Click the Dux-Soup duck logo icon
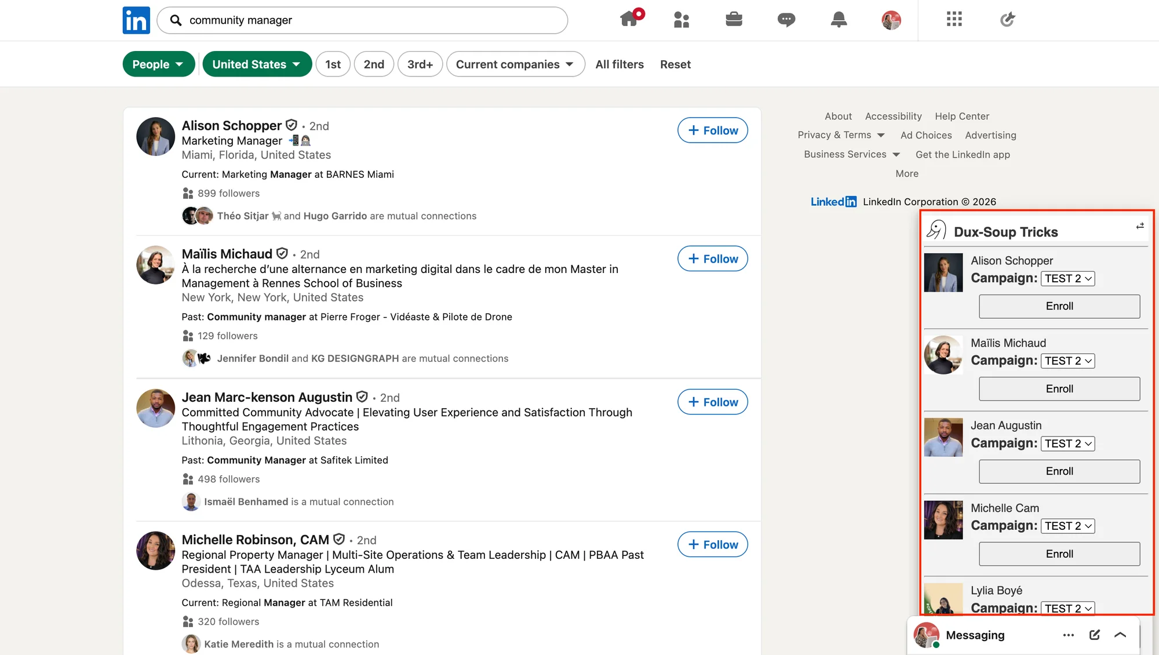Screen dimensions: 1159x655 [936, 230]
